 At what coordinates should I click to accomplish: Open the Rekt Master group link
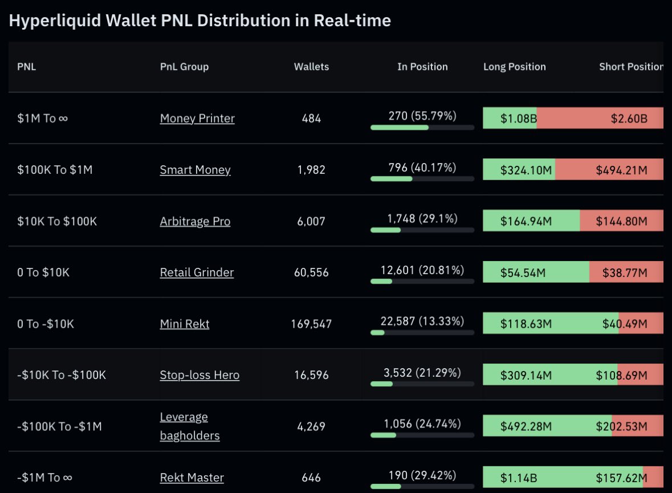click(x=192, y=478)
